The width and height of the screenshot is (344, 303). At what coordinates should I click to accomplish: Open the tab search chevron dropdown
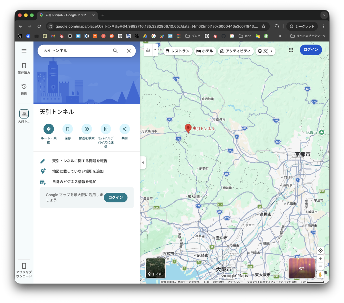(x=324, y=15)
